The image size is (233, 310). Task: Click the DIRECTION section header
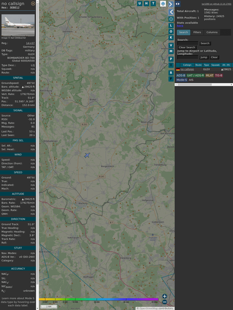[18, 219]
